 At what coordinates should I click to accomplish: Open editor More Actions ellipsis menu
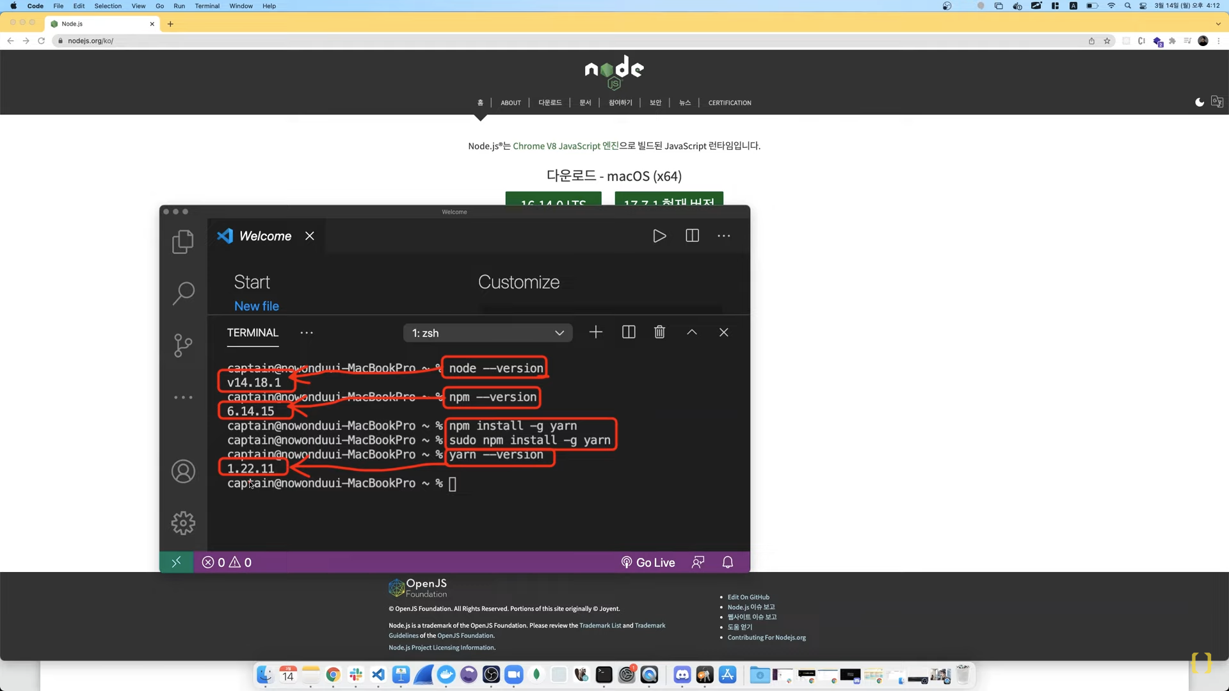point(724,236)
